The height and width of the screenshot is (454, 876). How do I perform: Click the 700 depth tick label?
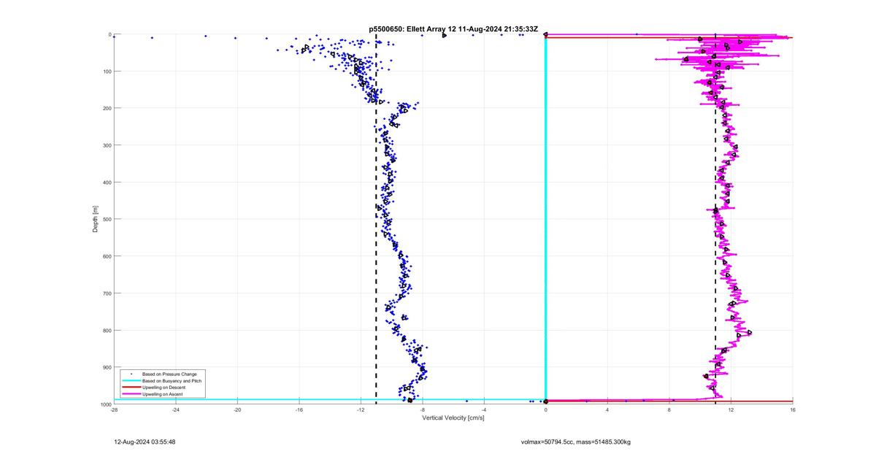107,293
